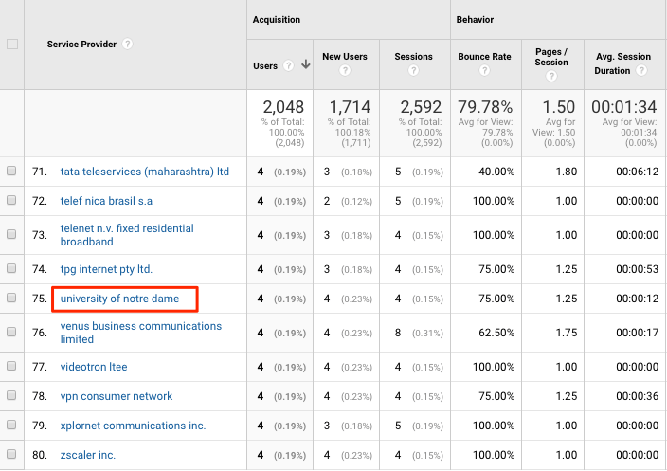Open the vpn consumer network link

(117, 396)
